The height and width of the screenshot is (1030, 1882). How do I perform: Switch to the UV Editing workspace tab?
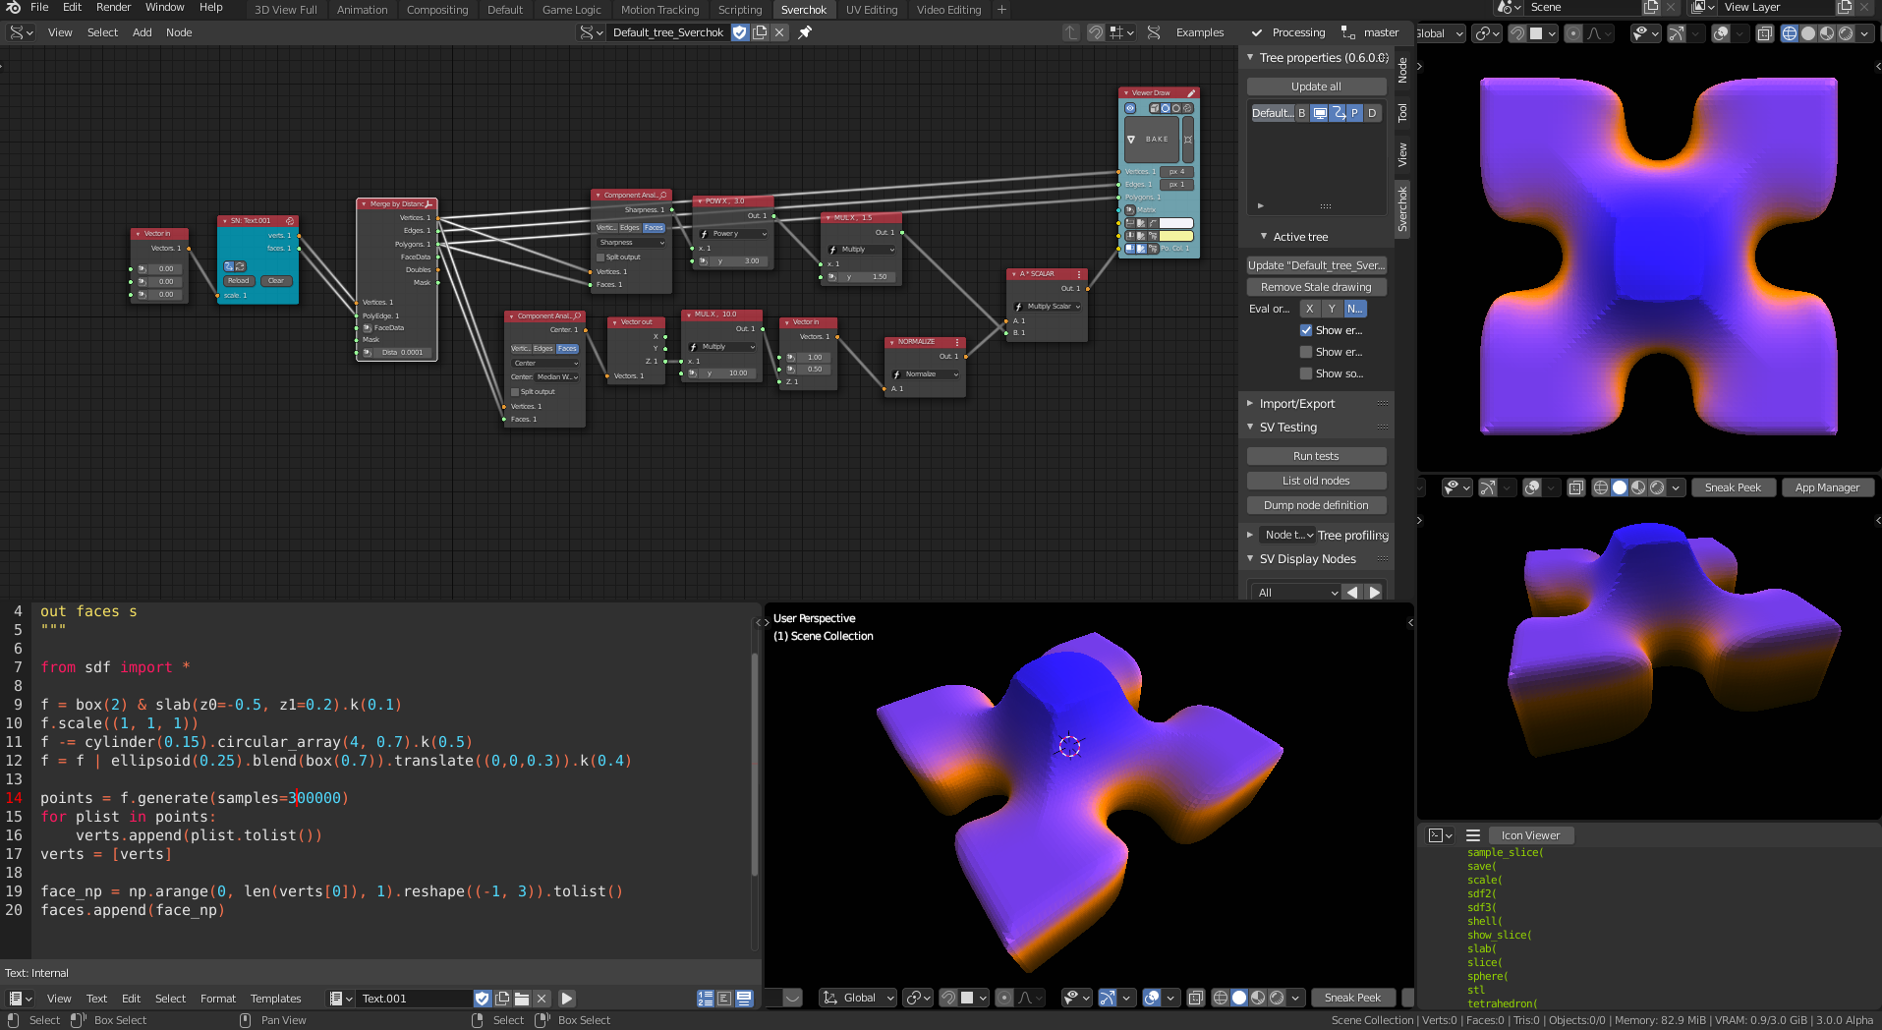[x=871, y=10]
